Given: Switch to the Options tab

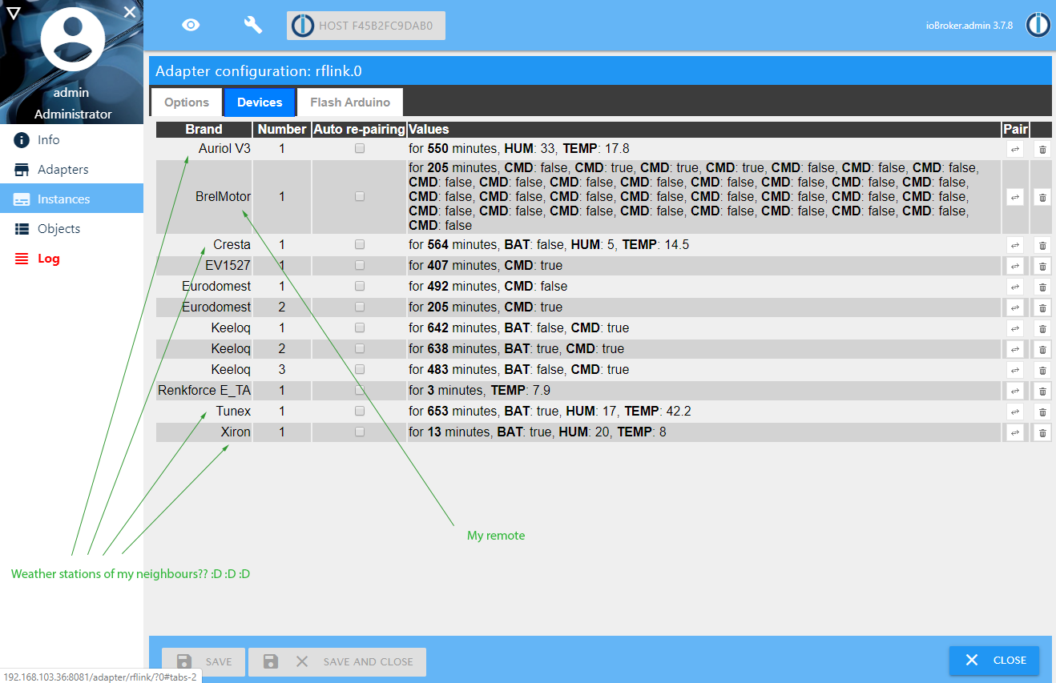Looking at the screenshot, I should 187,102.
